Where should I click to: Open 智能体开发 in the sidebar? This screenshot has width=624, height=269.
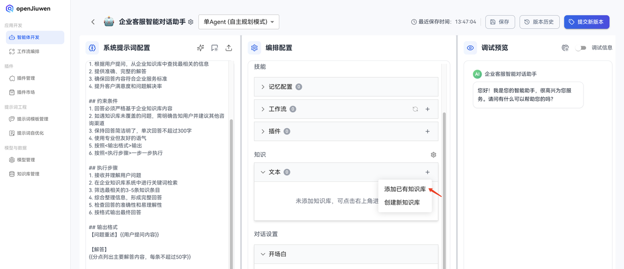coord(35,38)
